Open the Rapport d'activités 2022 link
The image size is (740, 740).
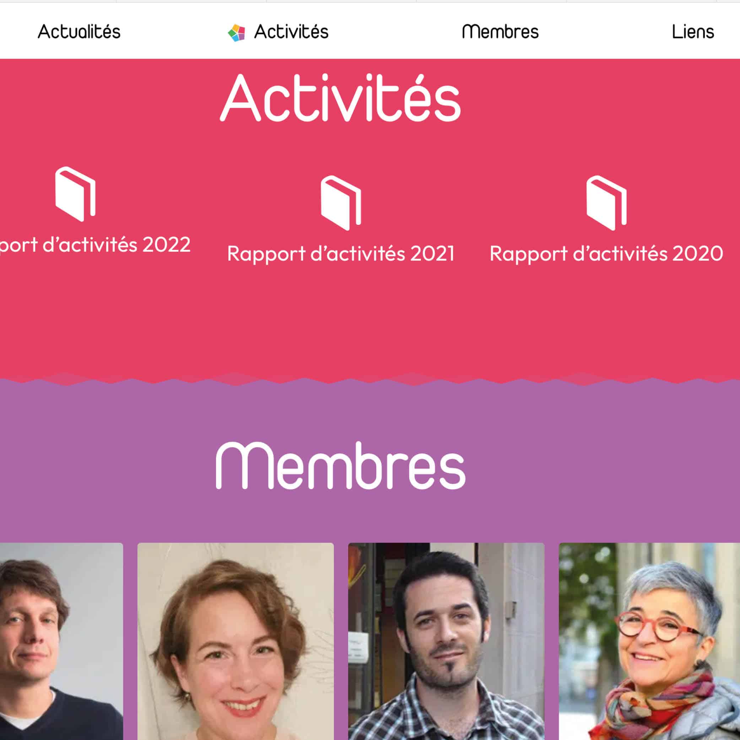coord(94,245)
